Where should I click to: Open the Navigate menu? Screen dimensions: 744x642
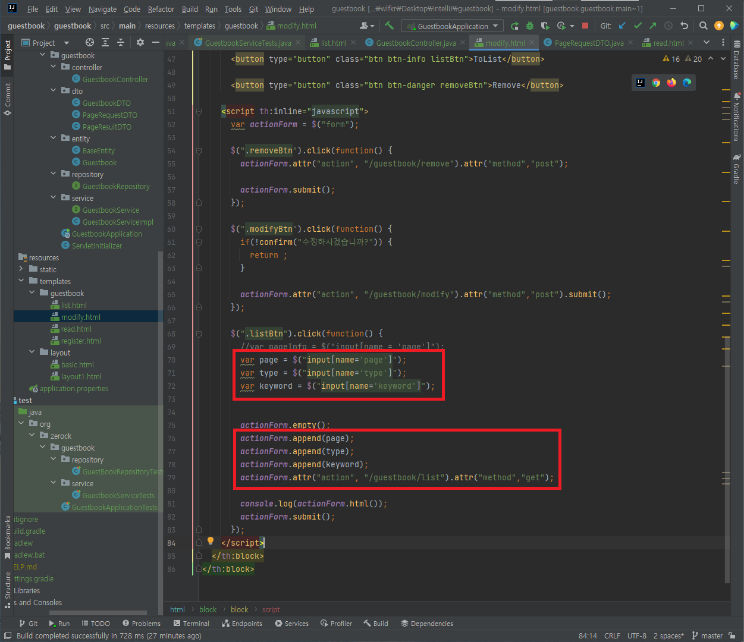103,9
